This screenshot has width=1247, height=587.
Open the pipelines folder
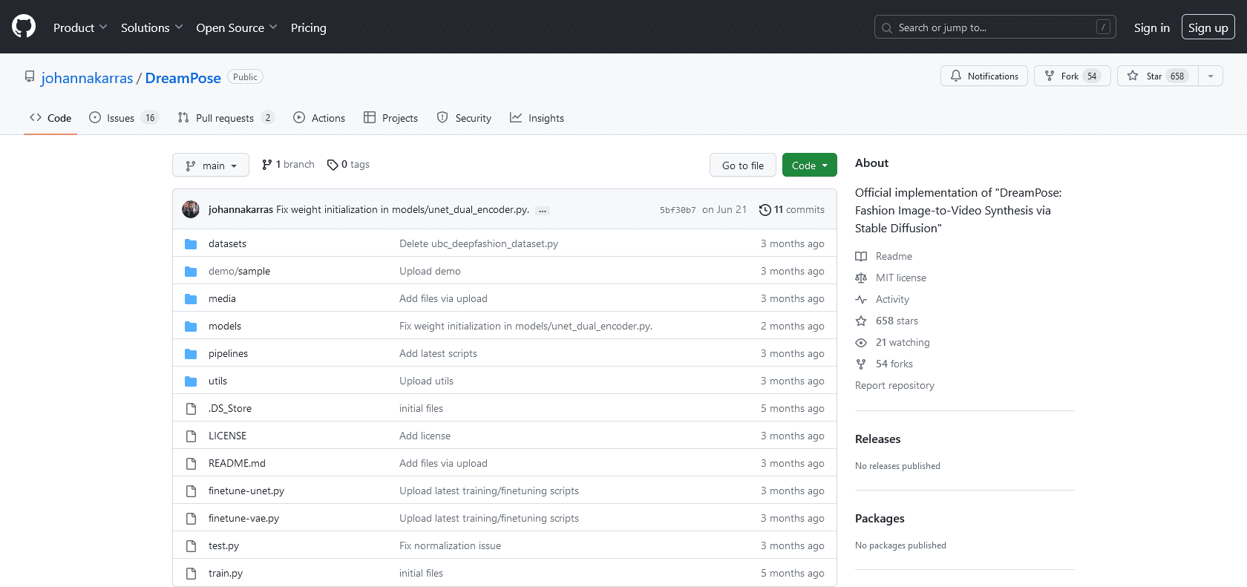click(228, 353)
